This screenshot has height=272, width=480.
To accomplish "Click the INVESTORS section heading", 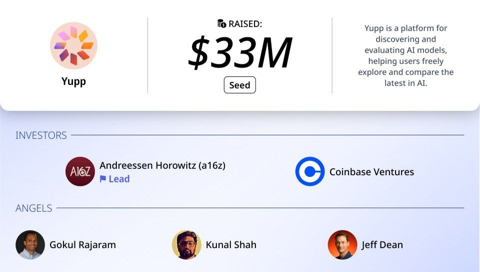I will [x=41, y=135].
